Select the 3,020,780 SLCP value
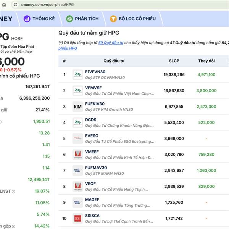Screen dimensions: 229x229 [x=174, y=155]
